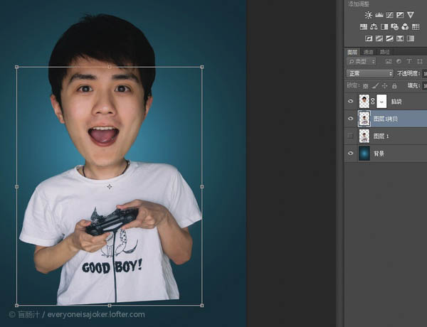This screenshot has width=427, height=327.
Task: Open the 正常 blend mode dropdown
Action: point(369,73)
